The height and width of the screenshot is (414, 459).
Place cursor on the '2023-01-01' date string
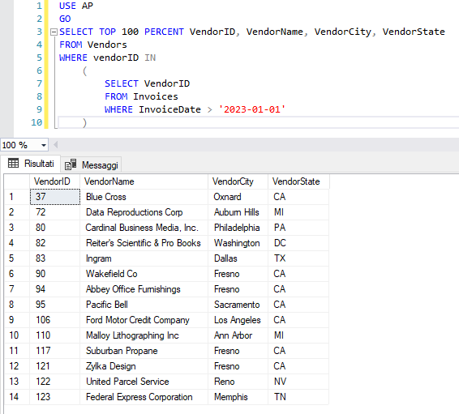pos(251,109)
